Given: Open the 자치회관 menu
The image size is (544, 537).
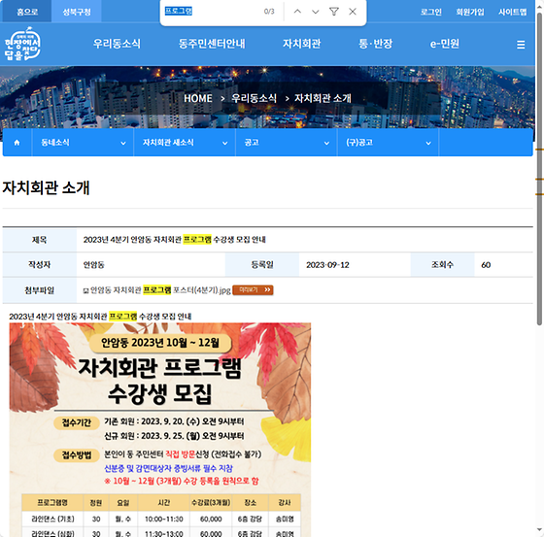Looking at the screenshot, I should click(301, 44).
